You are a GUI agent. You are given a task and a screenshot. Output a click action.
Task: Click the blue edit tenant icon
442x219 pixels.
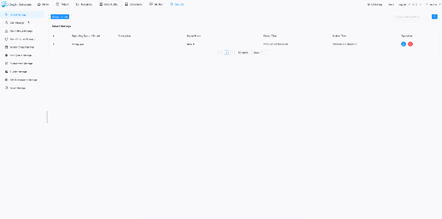[404, 44]
